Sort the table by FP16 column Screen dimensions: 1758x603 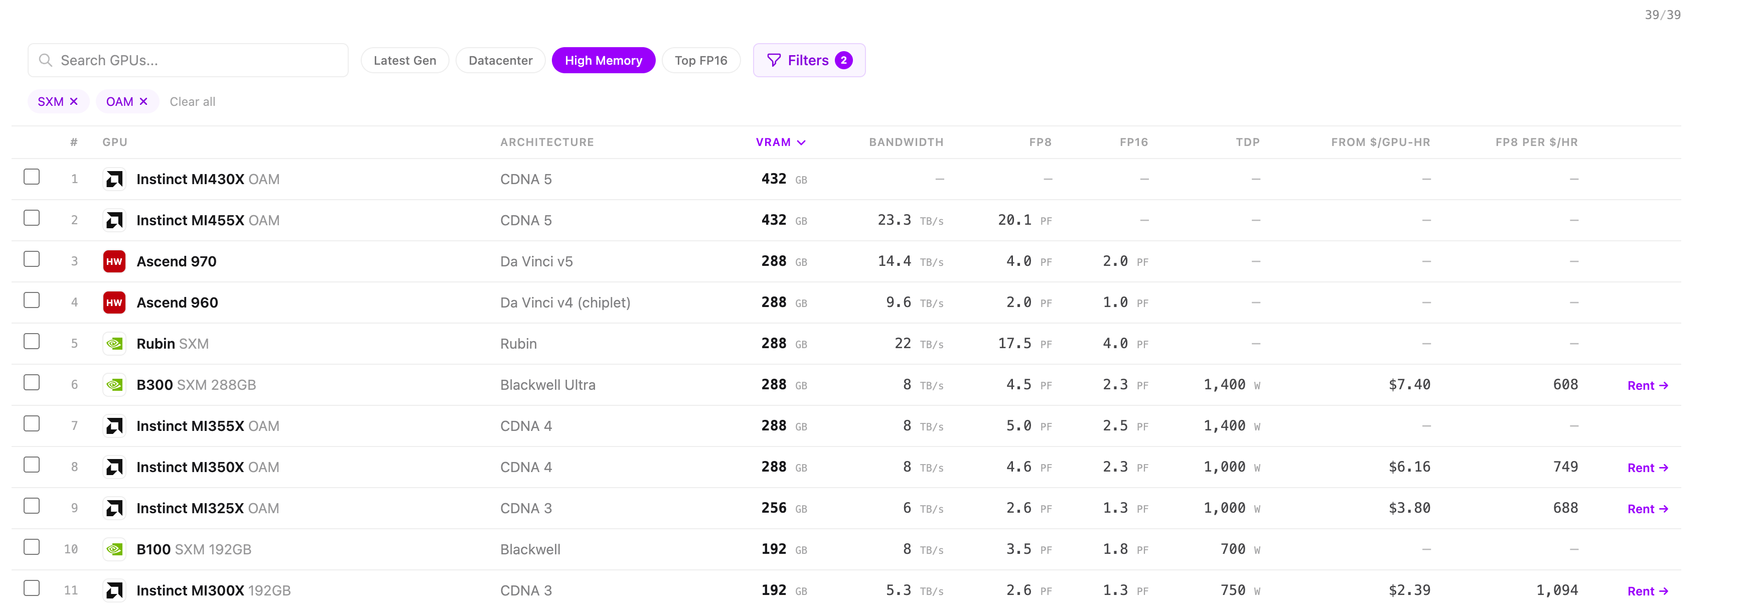point(1133,142)
